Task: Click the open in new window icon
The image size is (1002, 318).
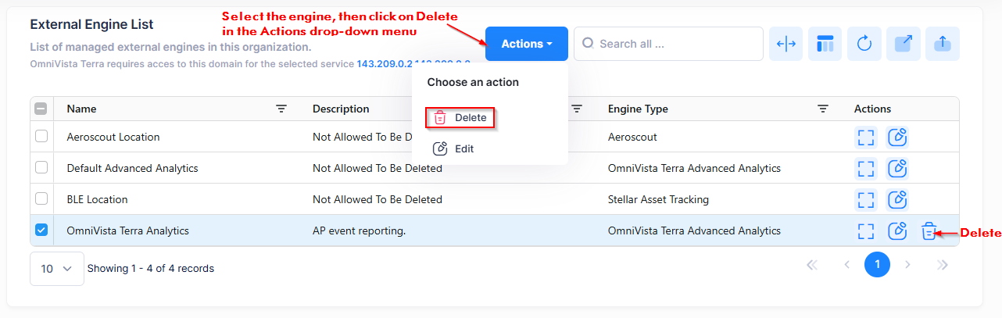Action: 904,44
